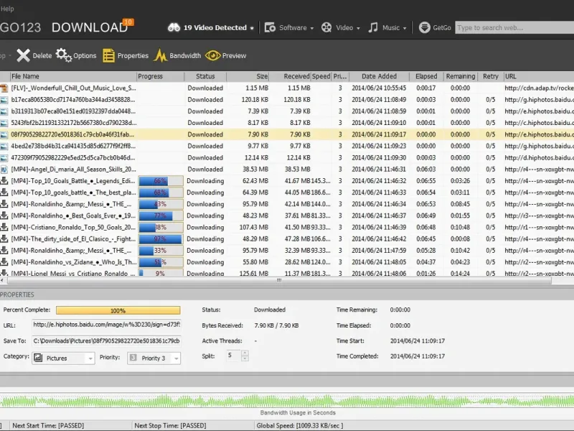This screenshot has height=431, width=574.
Task: Click the horizontal scrollbar under download list
Action: [x=279, y=281]
